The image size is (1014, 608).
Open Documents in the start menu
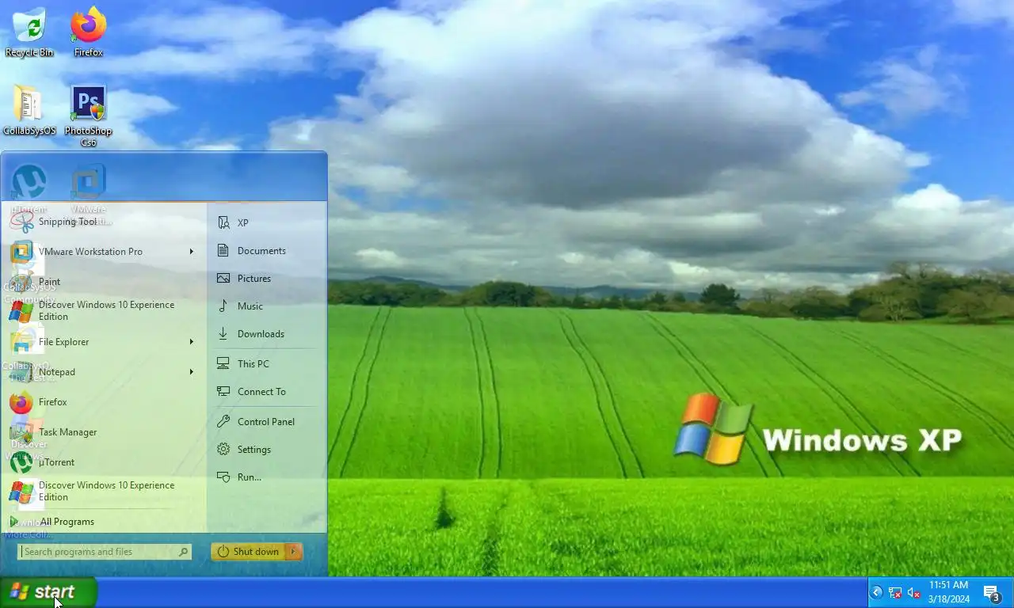pos(266,251)
